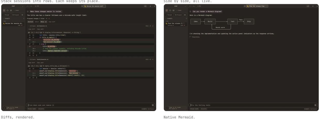This screenshot has height=122, width=320.
Task: Click the computer icon in the right window sidebar
Action: 167,10
